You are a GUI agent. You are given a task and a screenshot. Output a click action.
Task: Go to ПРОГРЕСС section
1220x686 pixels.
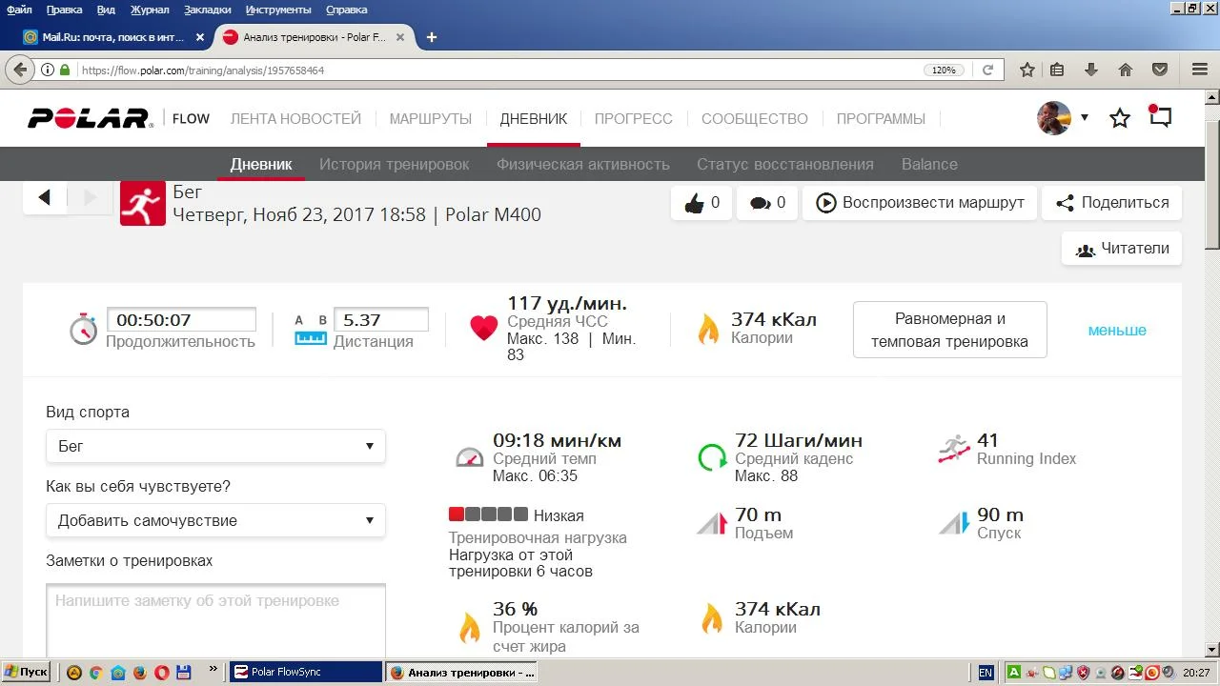(x=634, y=119)
